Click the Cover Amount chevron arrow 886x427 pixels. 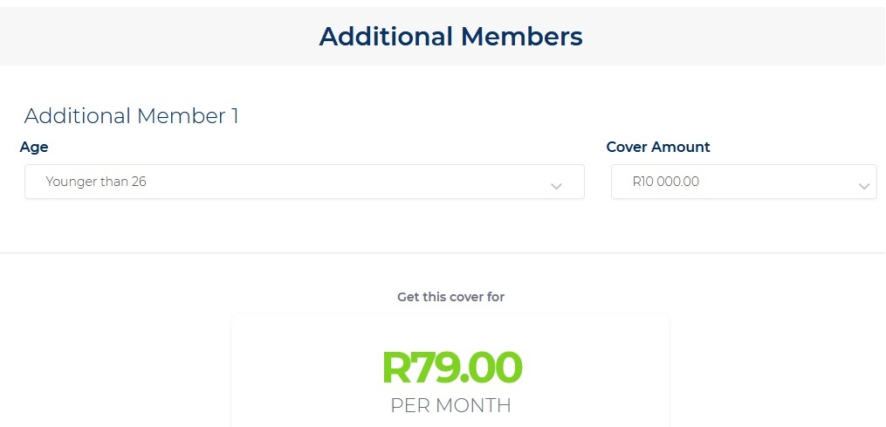coord(863,186)
